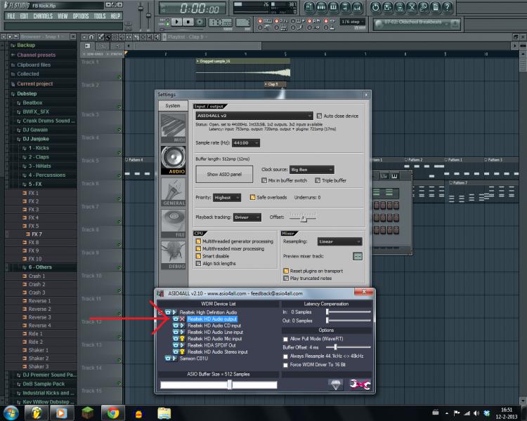Viewport: 527px width, 421px height.
Task: Click the magnet snap icon in playlist toolbar
Action: pos(91,37)
